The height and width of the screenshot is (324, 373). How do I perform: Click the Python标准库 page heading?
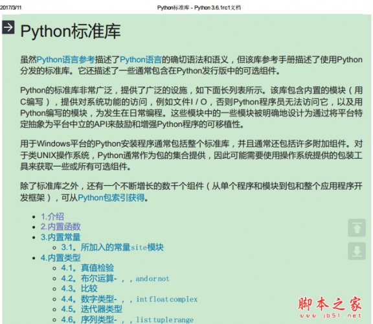pos(71,31)
